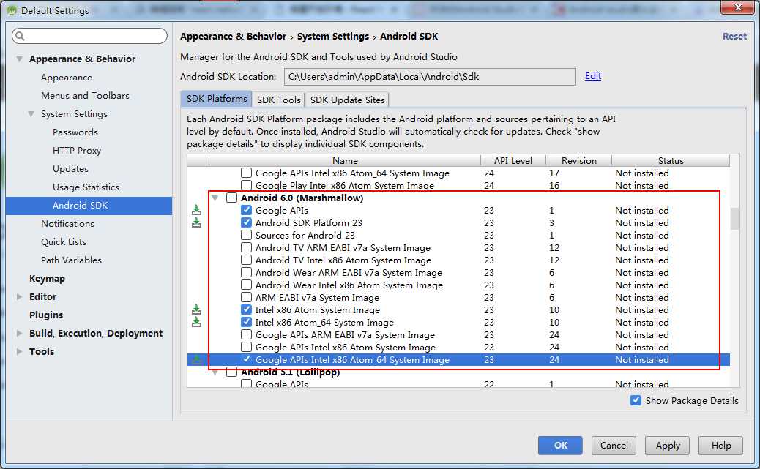Uncheck Android SDK Platform 23
760x469 pixels.
tap(246, 223)
